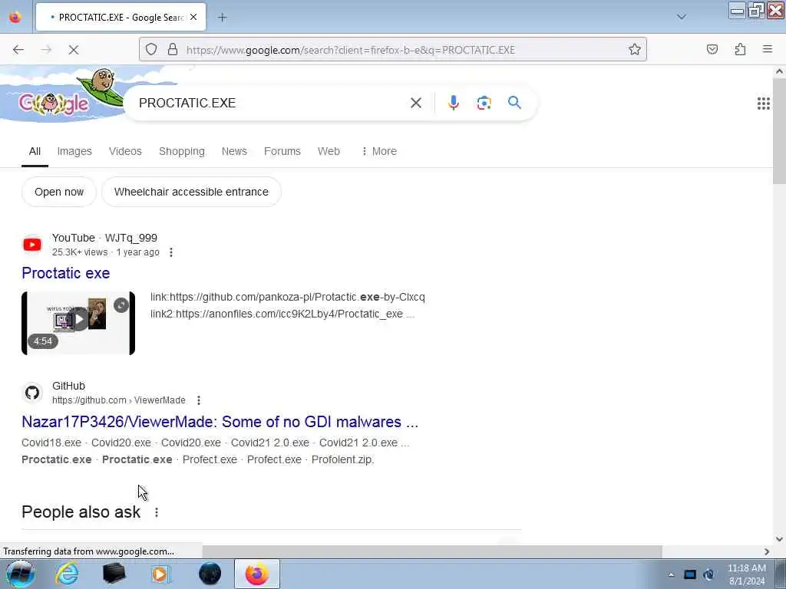This screenshot has height=589, width=786.
Task: Click the network tray icon
Action: click(x=690, y=574)
